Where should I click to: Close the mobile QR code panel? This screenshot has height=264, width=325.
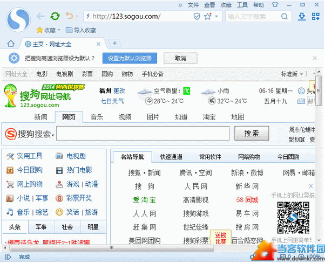coord(310,186)
